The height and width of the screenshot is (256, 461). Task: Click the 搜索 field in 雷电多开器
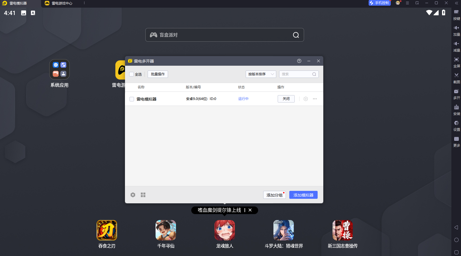[x=299, y=74]
